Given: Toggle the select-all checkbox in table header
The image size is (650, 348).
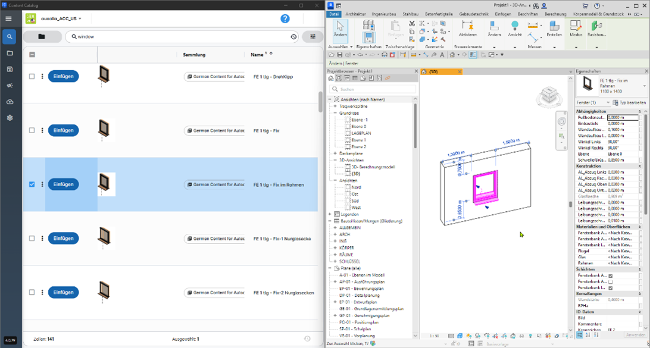Looking at the screenshot, I should point(32,55).
